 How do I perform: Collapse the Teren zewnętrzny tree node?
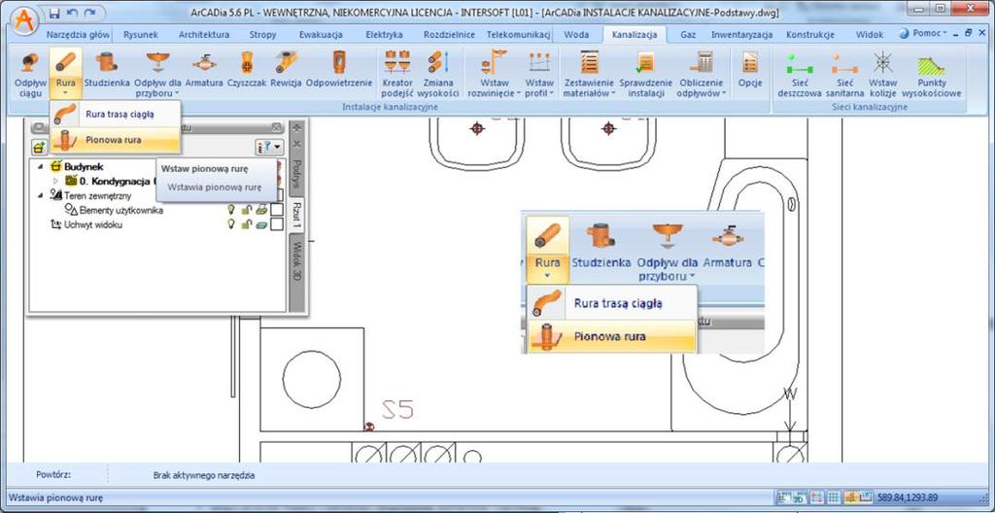click(x=41, y=195)
